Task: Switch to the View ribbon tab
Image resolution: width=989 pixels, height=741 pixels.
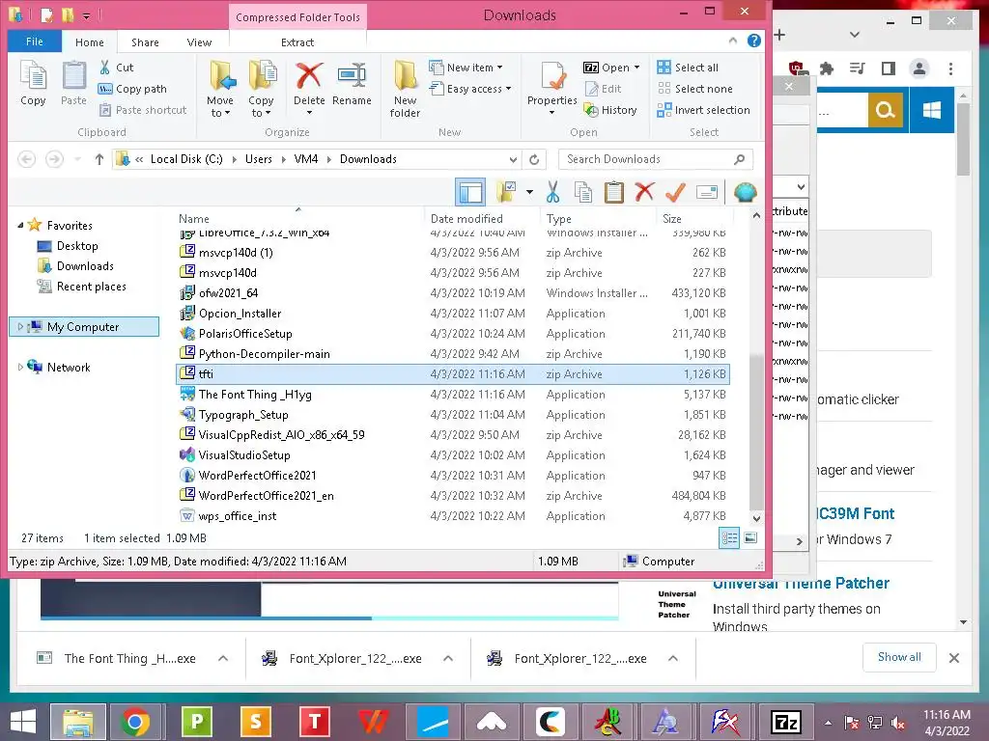Action: coord(199,42)
